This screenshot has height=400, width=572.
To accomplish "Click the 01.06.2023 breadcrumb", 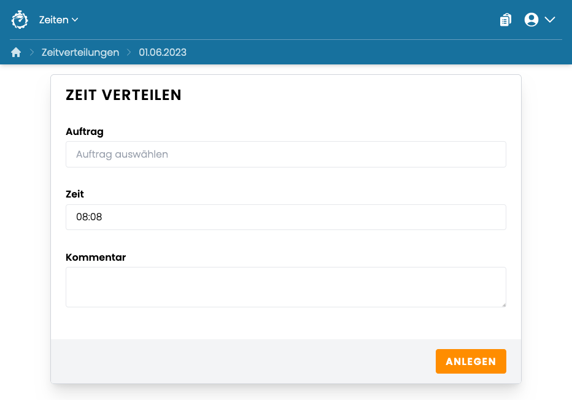I will [163, 53].
